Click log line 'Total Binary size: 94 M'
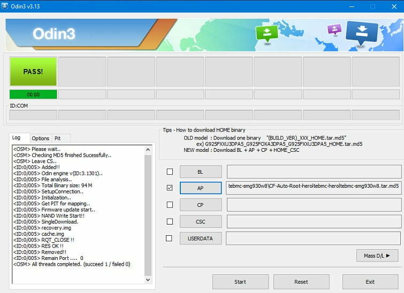 click(x=53, y=186)
